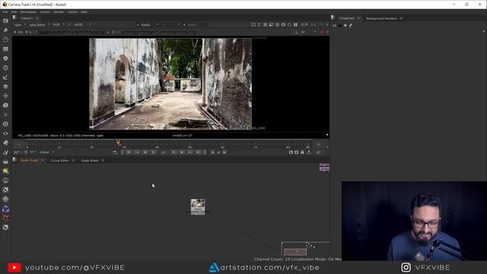Open the Time nodes toolbar menu
This screenshot has width=487, height=274.
pos(5,40)
